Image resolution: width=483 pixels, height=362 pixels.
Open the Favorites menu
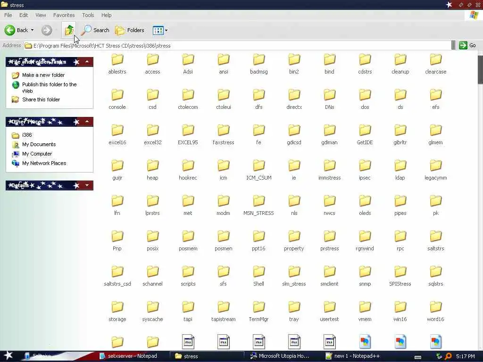coord(64,15)
